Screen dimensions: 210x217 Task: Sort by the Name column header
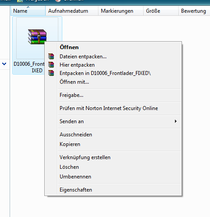coord(28,11)
